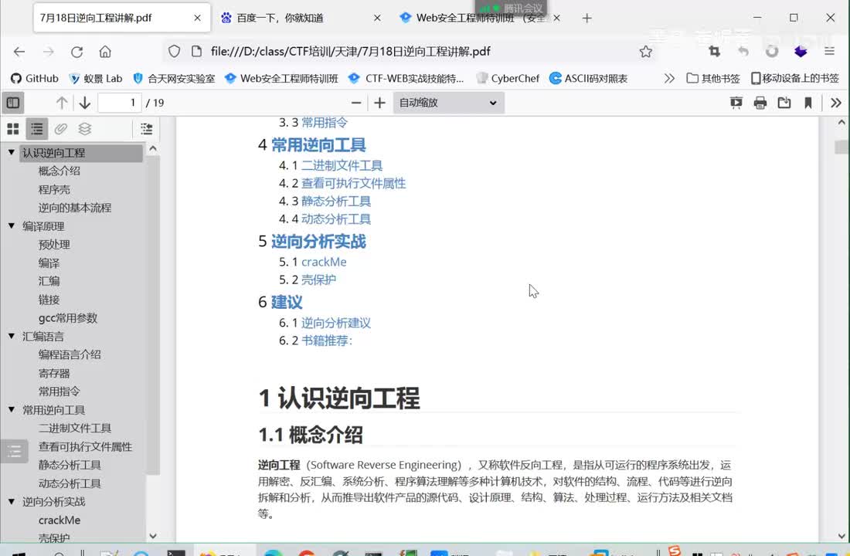Show more bookmarks chevron

pyautogui.click(x=669, y=79)
